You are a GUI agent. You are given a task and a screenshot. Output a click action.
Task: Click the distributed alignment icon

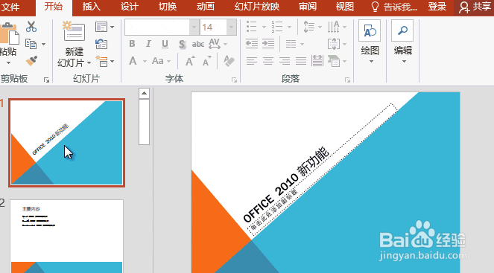click(x=317, y=61)
